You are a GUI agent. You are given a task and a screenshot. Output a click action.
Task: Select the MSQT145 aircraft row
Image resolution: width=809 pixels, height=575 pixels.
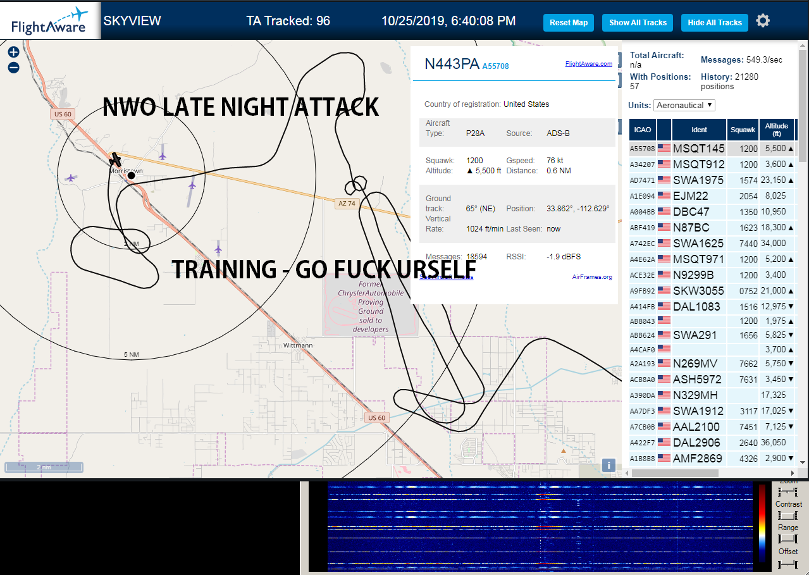coord(712,149)
